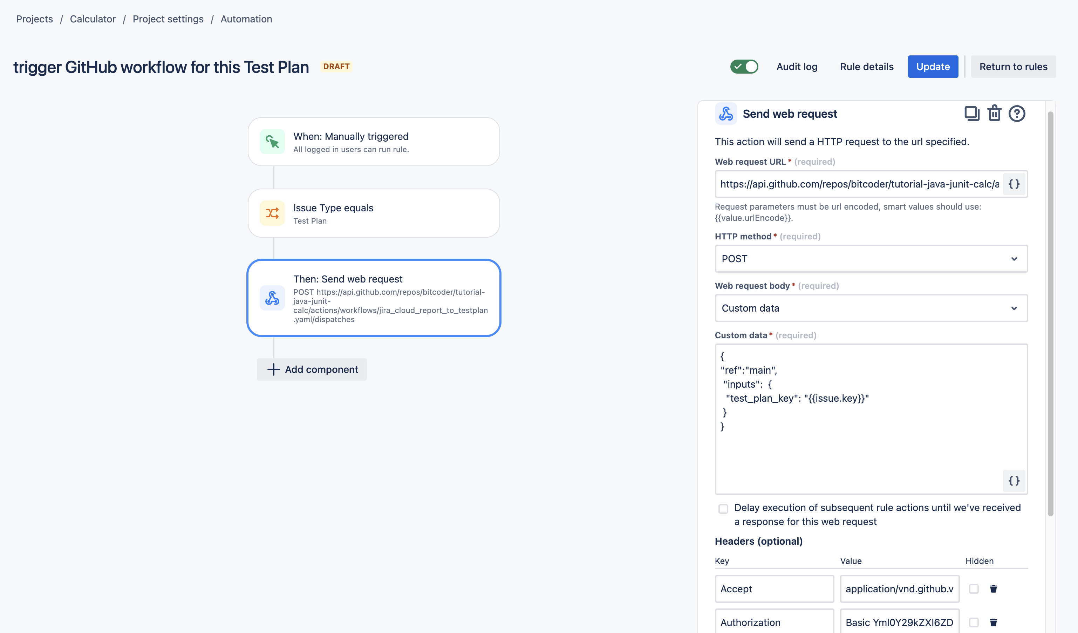The height and width of the screenshot is (633, 1078).
Task: Click the Issue Type condition shuffle icon
Action: (x=272, y=213)
